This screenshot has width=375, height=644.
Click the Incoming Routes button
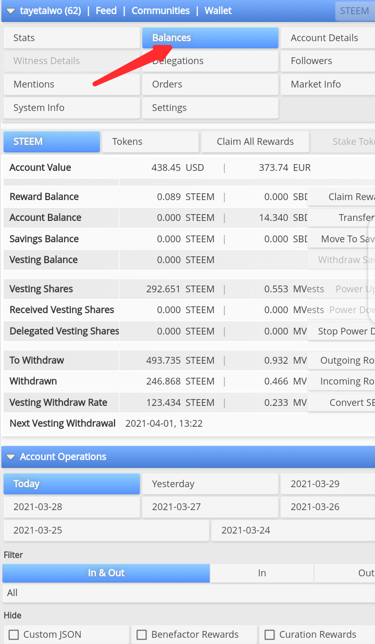coord(341,381)
